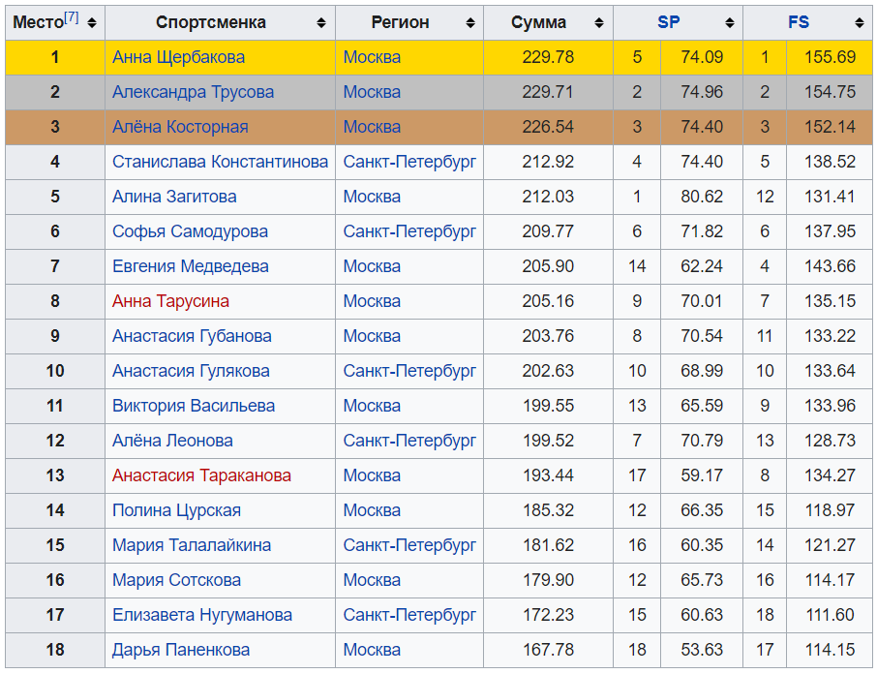Open FS header link
Viewport: 877px width, 674px height.
point(798,22)
